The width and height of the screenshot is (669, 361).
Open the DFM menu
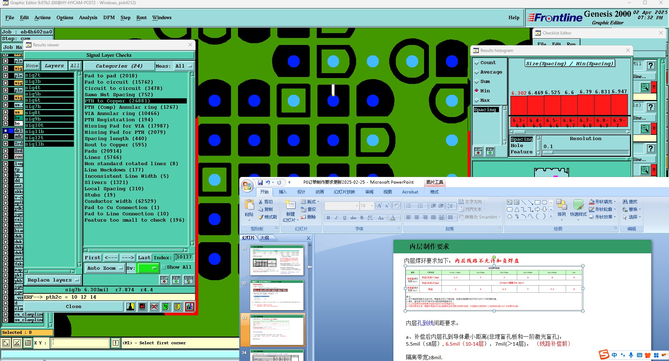point(109,17)
